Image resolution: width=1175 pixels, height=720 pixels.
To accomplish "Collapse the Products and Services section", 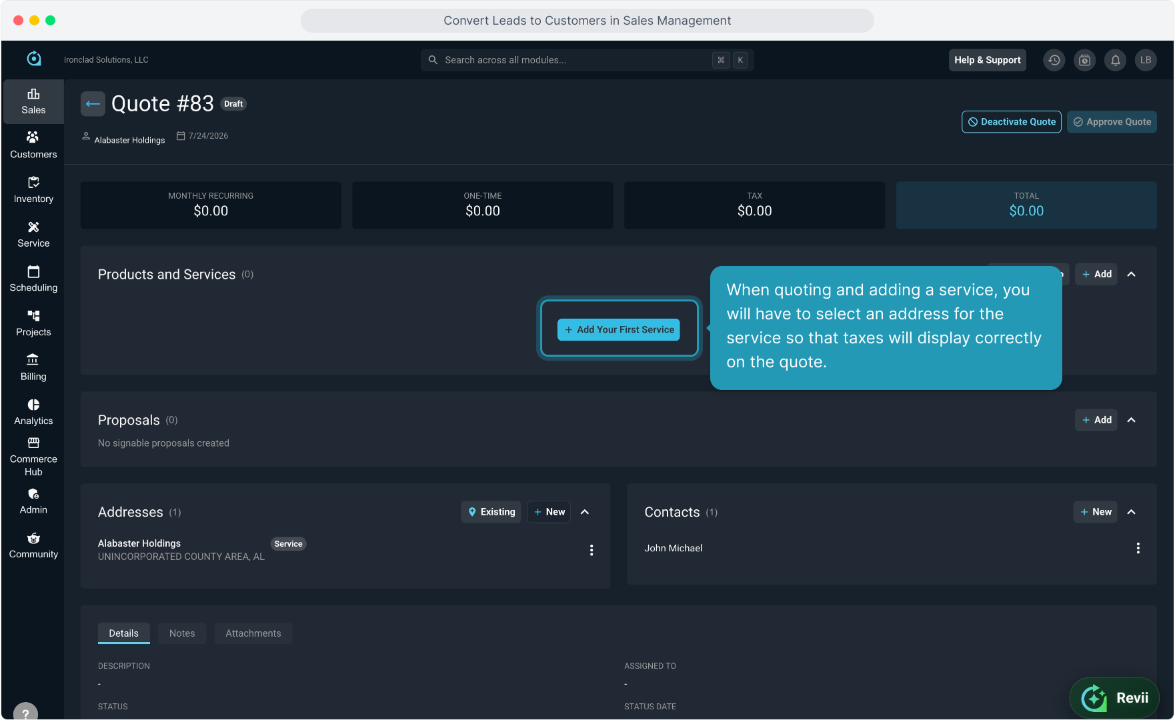I will (x=1132, y=274).
